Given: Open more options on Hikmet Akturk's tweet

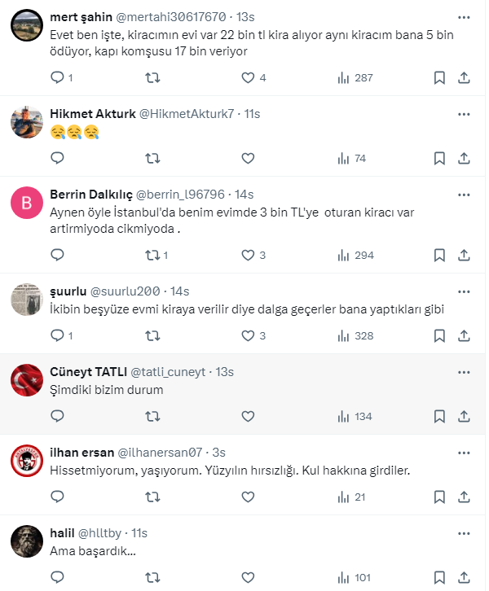Looking at the screenshot, I should (x=464, y=114).
